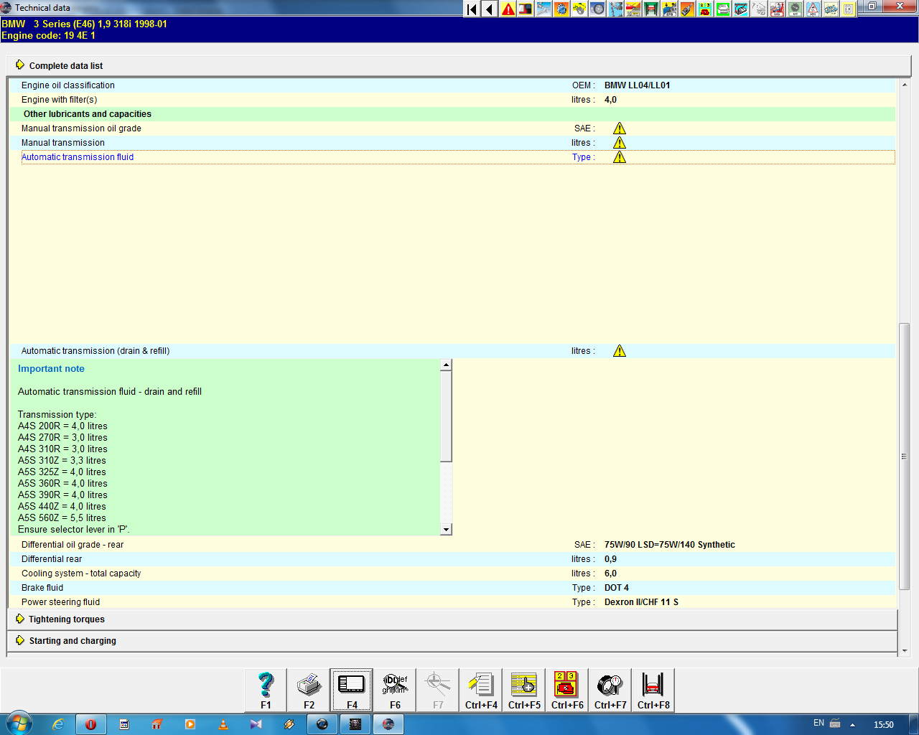Image resolution: width=919 pixels, height=735 pixels.
Task: Expand the Starting and charging section
Action: [x=452, y=641]
